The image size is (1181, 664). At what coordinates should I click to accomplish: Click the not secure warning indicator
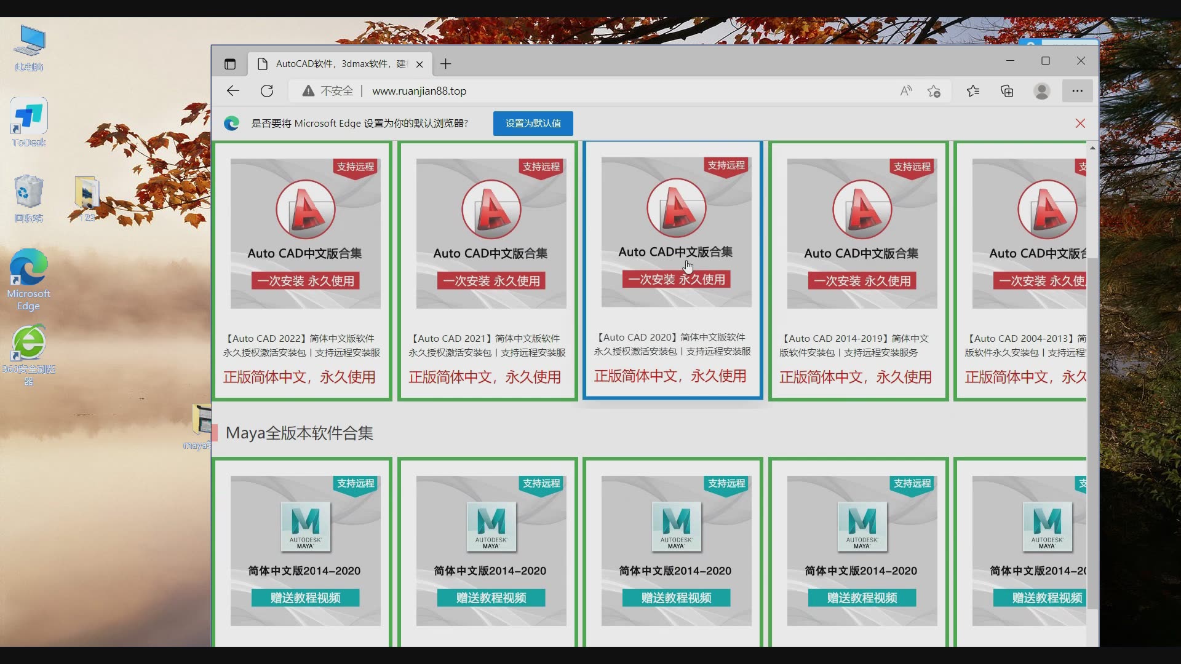tap(328, 91)
